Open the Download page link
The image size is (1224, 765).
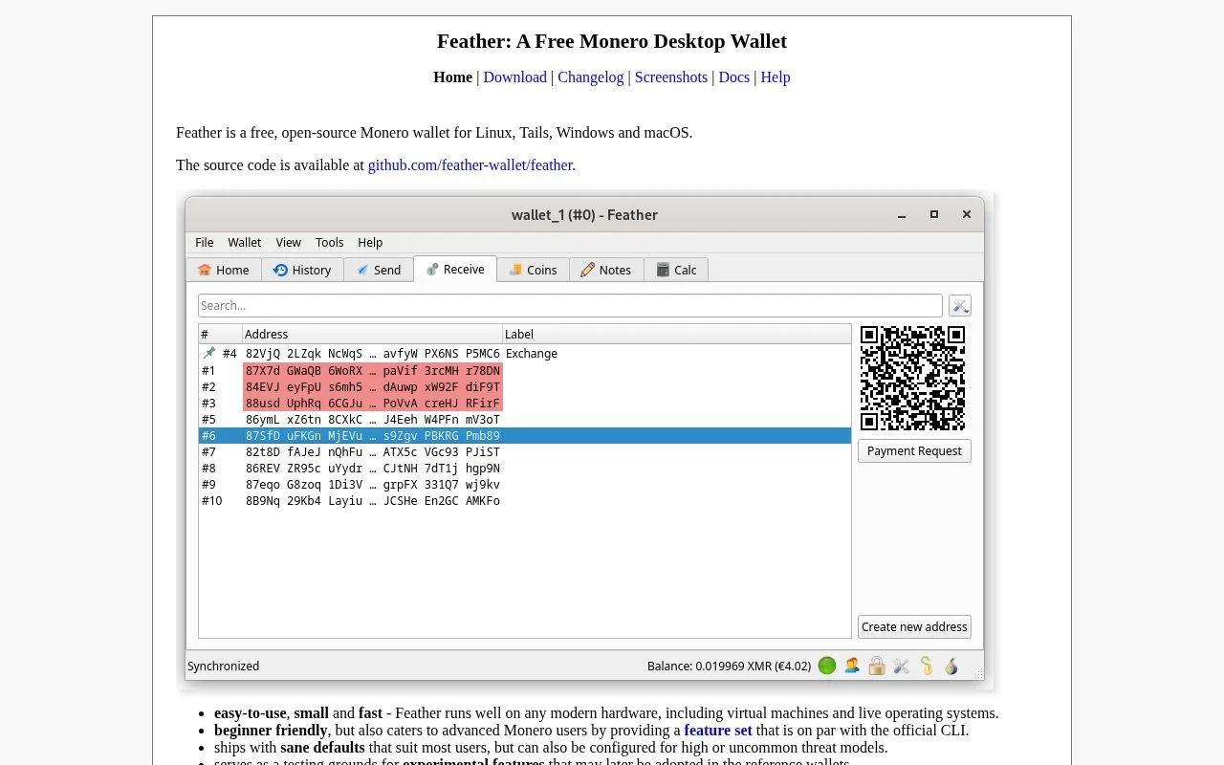tap(514, 77)
